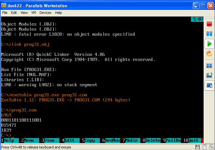The height and width of the screenshot is (150, 215).
Task: Maximize the Parallels Workstation window
Action: pyautogui.click(x=203, y=6)
